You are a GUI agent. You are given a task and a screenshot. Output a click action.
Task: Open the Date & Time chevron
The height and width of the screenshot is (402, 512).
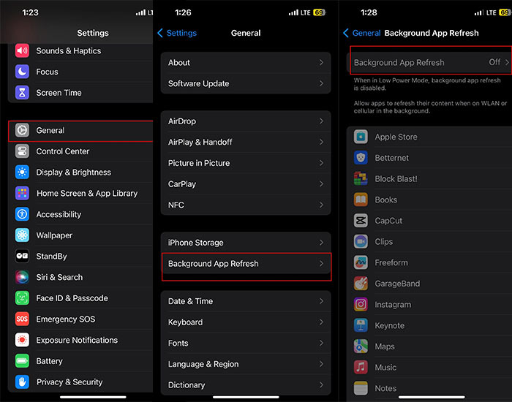tap(321, 301)
